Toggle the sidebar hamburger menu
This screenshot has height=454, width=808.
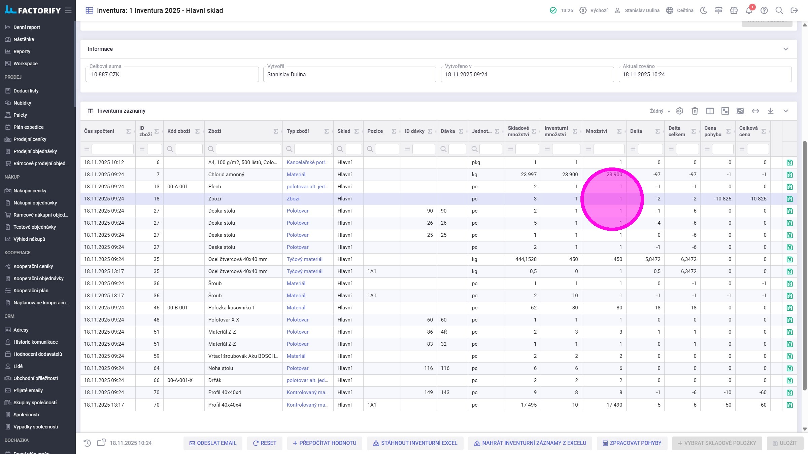[x=68, y=10]
